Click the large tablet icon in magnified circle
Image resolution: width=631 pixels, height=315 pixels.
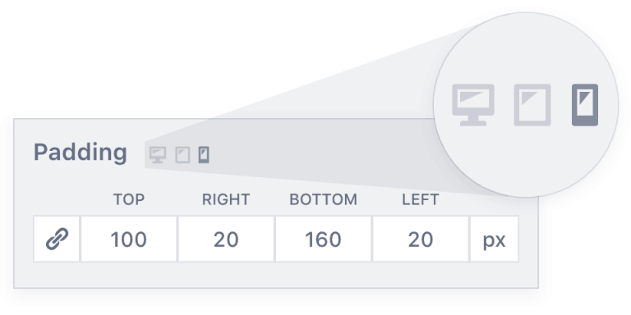532,105
